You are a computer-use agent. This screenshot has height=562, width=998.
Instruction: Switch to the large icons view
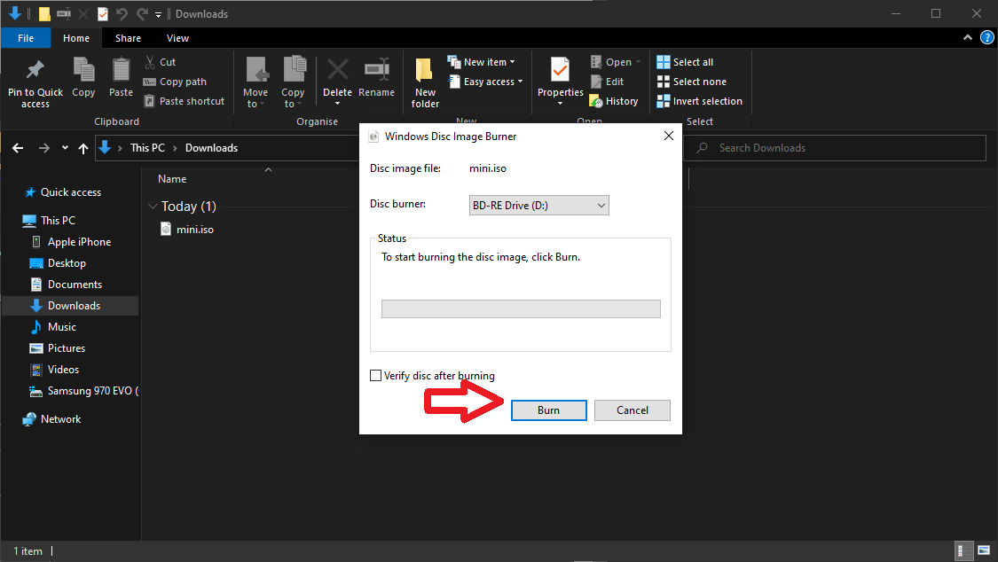coord(984,550)
